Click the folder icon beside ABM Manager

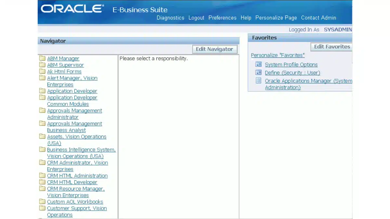point(42,58)
